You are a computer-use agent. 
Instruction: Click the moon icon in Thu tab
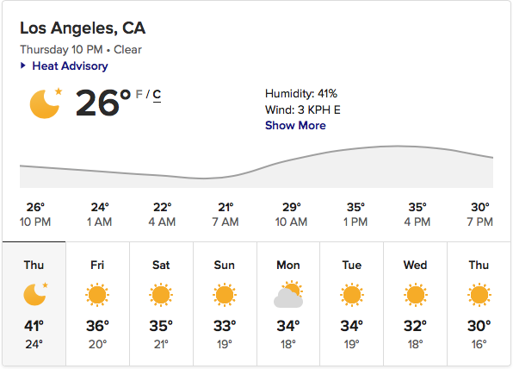(x=35, y=294)
